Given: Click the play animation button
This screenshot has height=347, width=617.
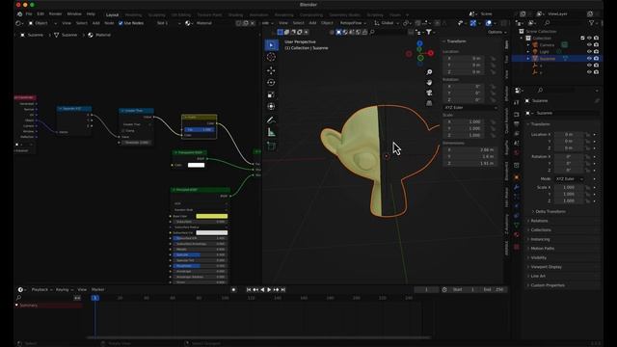Looking at the screenshot, I should coord(269,289).
